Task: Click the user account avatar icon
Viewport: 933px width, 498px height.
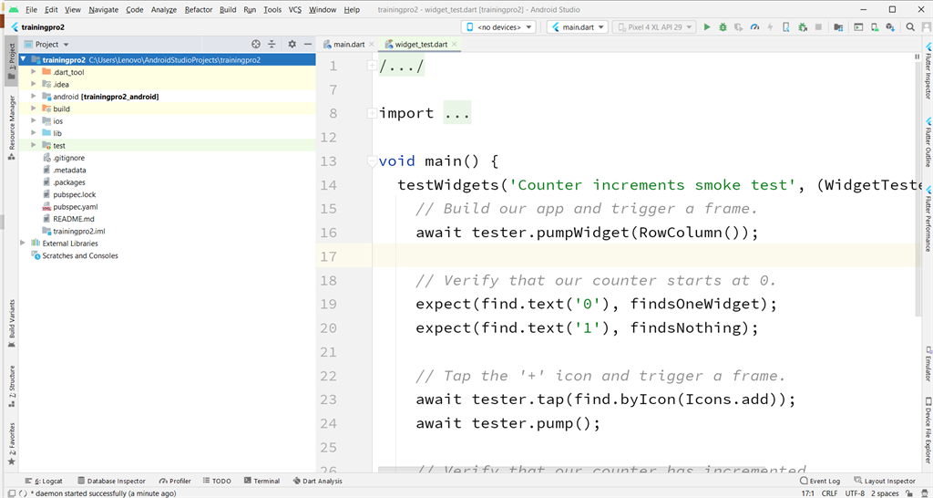Action: click(927, 26)
